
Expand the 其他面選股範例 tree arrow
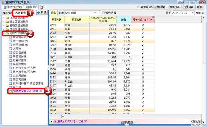pyautogui.click(x=4, y=29)
